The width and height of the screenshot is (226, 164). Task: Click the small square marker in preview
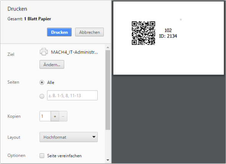181,19
